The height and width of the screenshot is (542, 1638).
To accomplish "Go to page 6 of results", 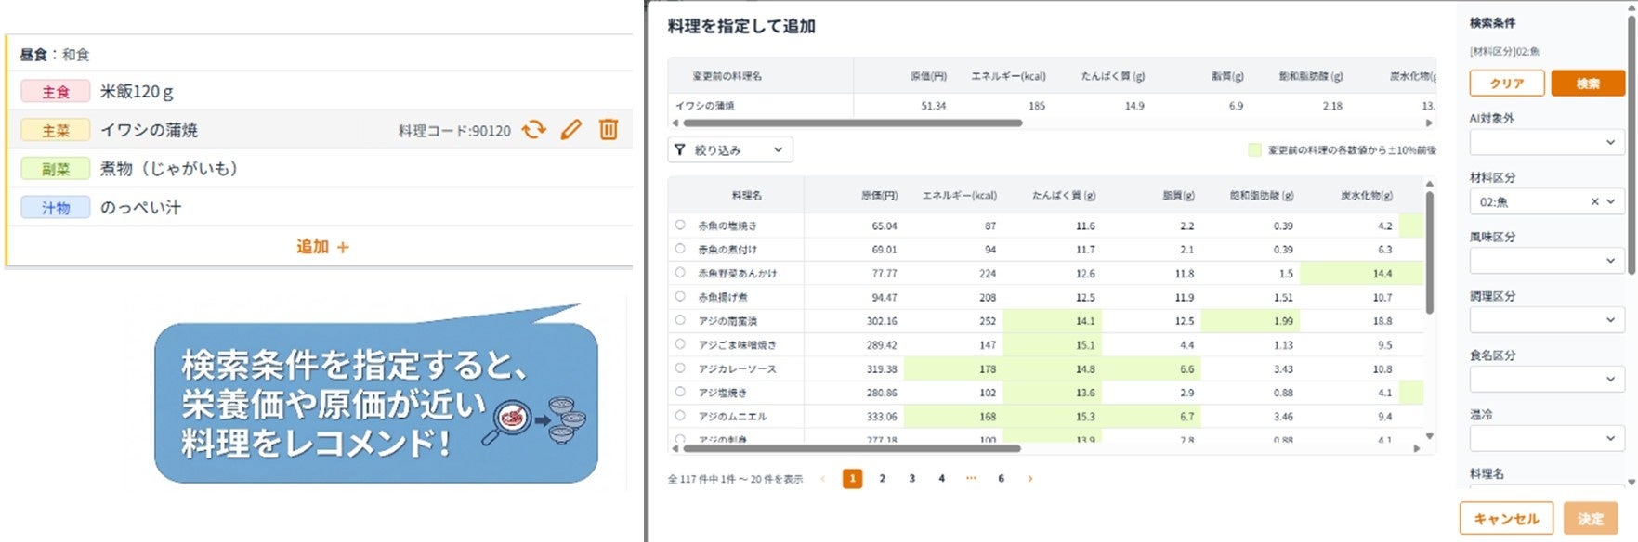I will pos(1001,479).
